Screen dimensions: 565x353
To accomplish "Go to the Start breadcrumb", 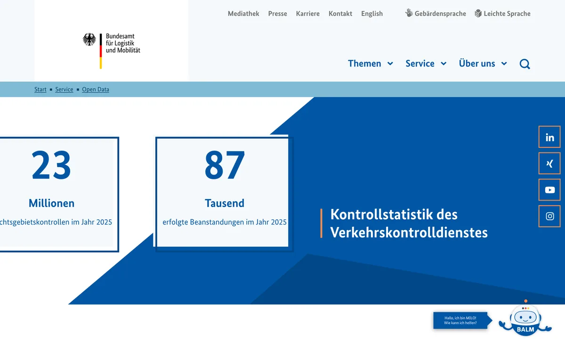I will 40,89.
